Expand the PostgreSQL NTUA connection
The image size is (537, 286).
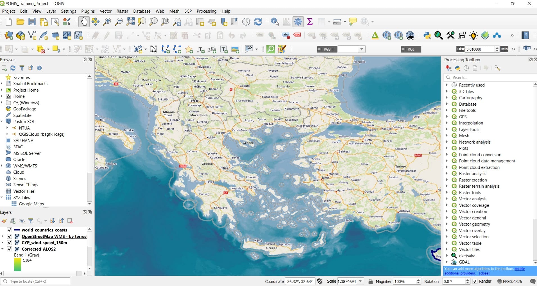7,128
